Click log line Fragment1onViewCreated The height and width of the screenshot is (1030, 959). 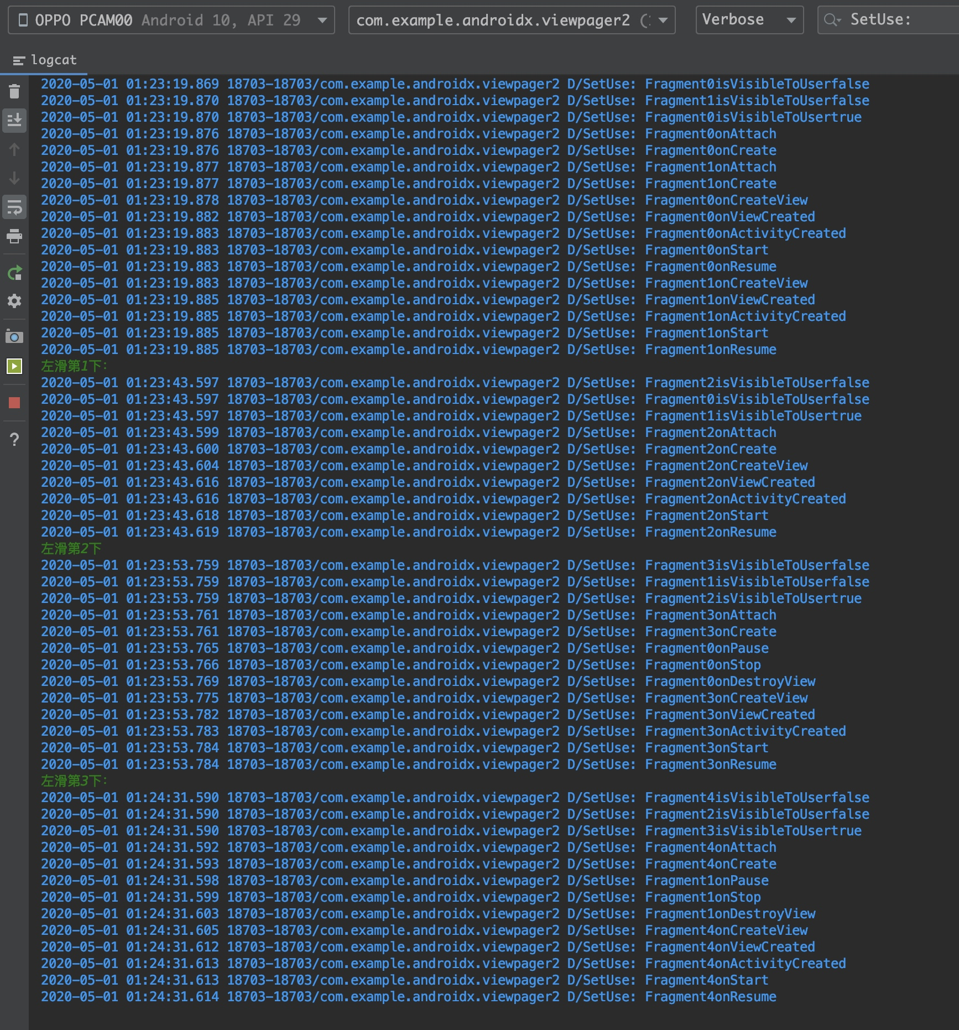pyautogui.click(x=428, y=300)
